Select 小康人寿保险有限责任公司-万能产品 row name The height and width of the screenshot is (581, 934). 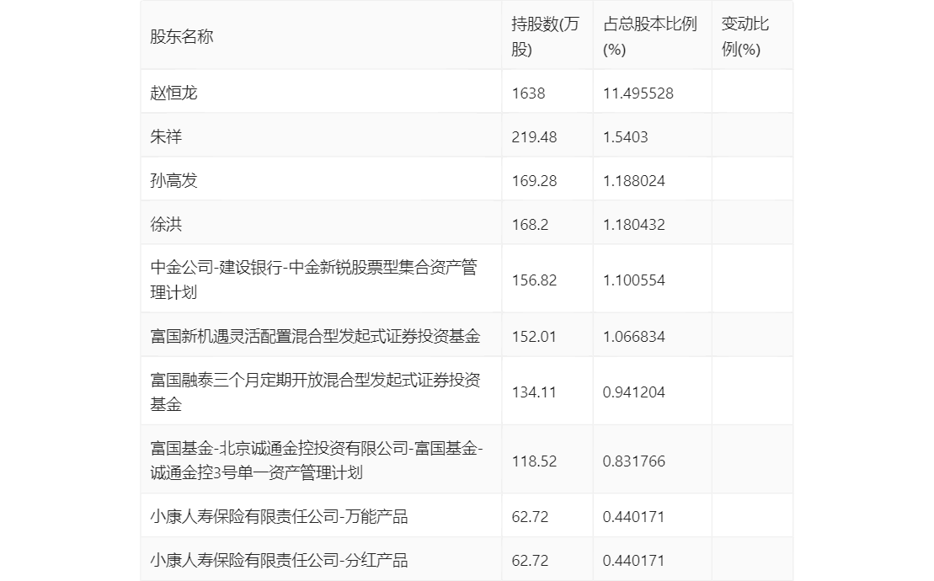(x=279, y=516)
